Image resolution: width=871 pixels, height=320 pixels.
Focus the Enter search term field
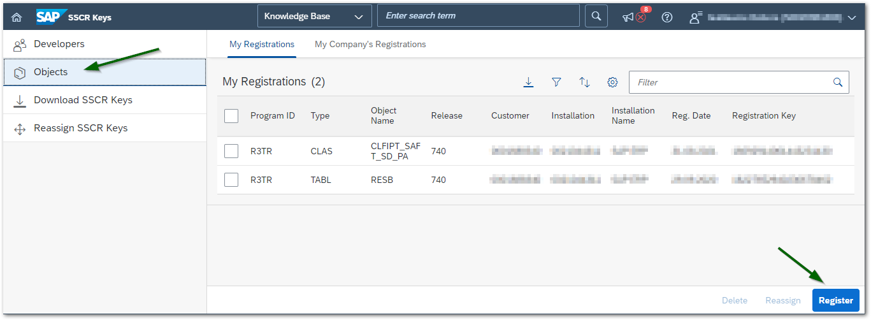click(479, 15)
